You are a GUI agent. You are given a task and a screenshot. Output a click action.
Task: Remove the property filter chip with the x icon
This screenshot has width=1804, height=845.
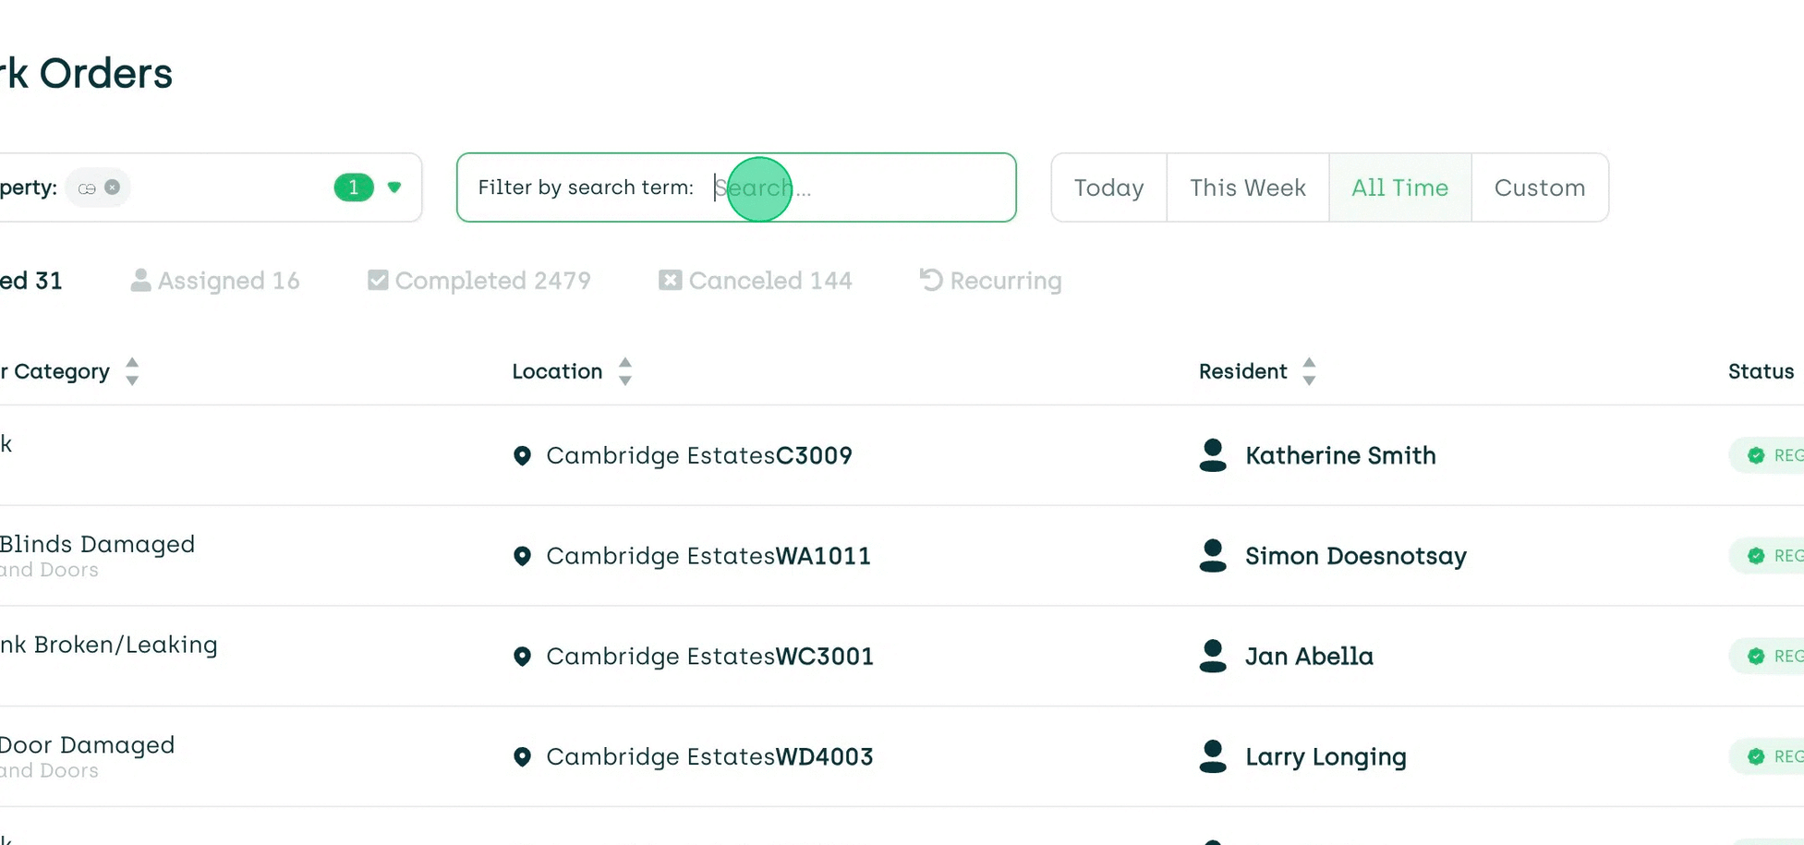tap(112, 187)
